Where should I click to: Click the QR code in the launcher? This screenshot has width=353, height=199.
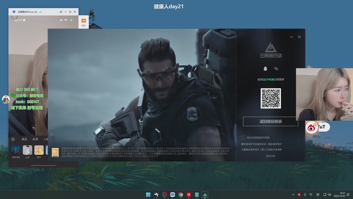270,98
